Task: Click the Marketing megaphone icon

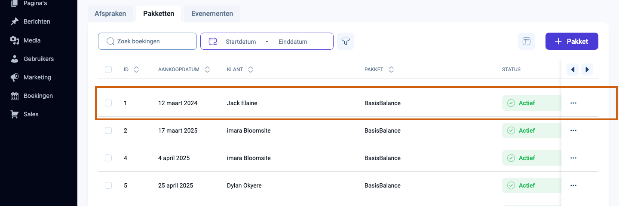Action: click(15, 77)
